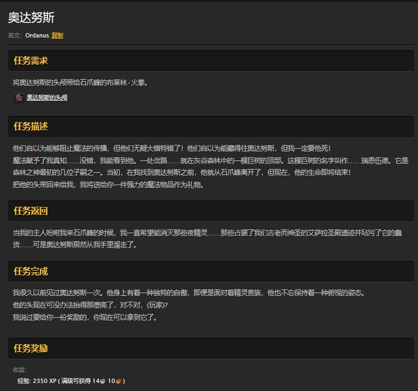Select the 任务描述 section header
Image resolution: width=418 pixels, height=391 pixels.
(x=31, y=126)
